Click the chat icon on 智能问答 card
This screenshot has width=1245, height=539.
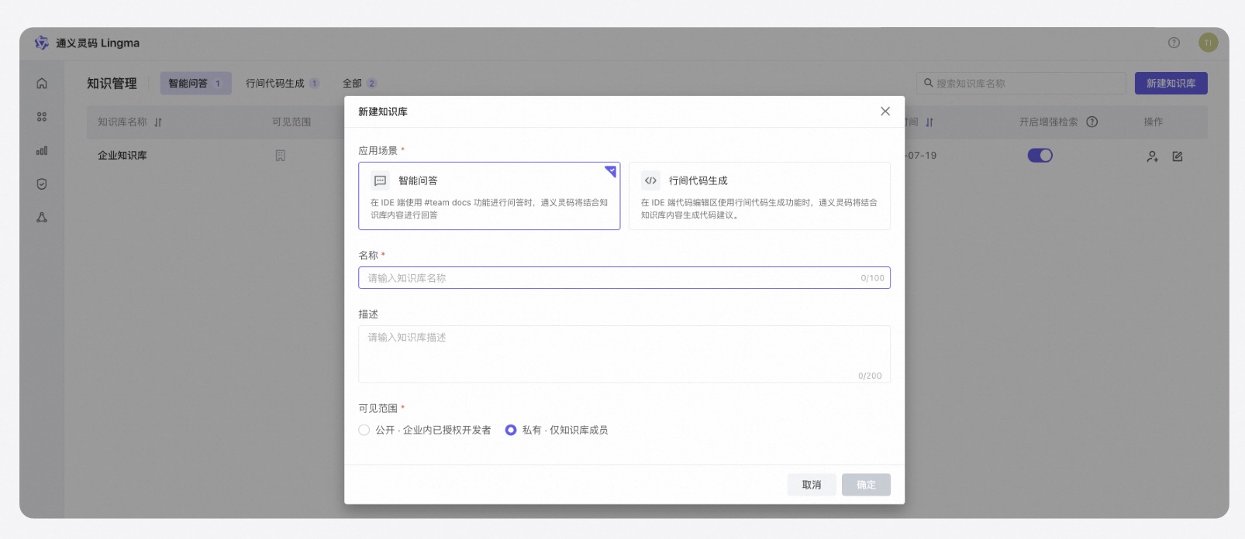381,180
